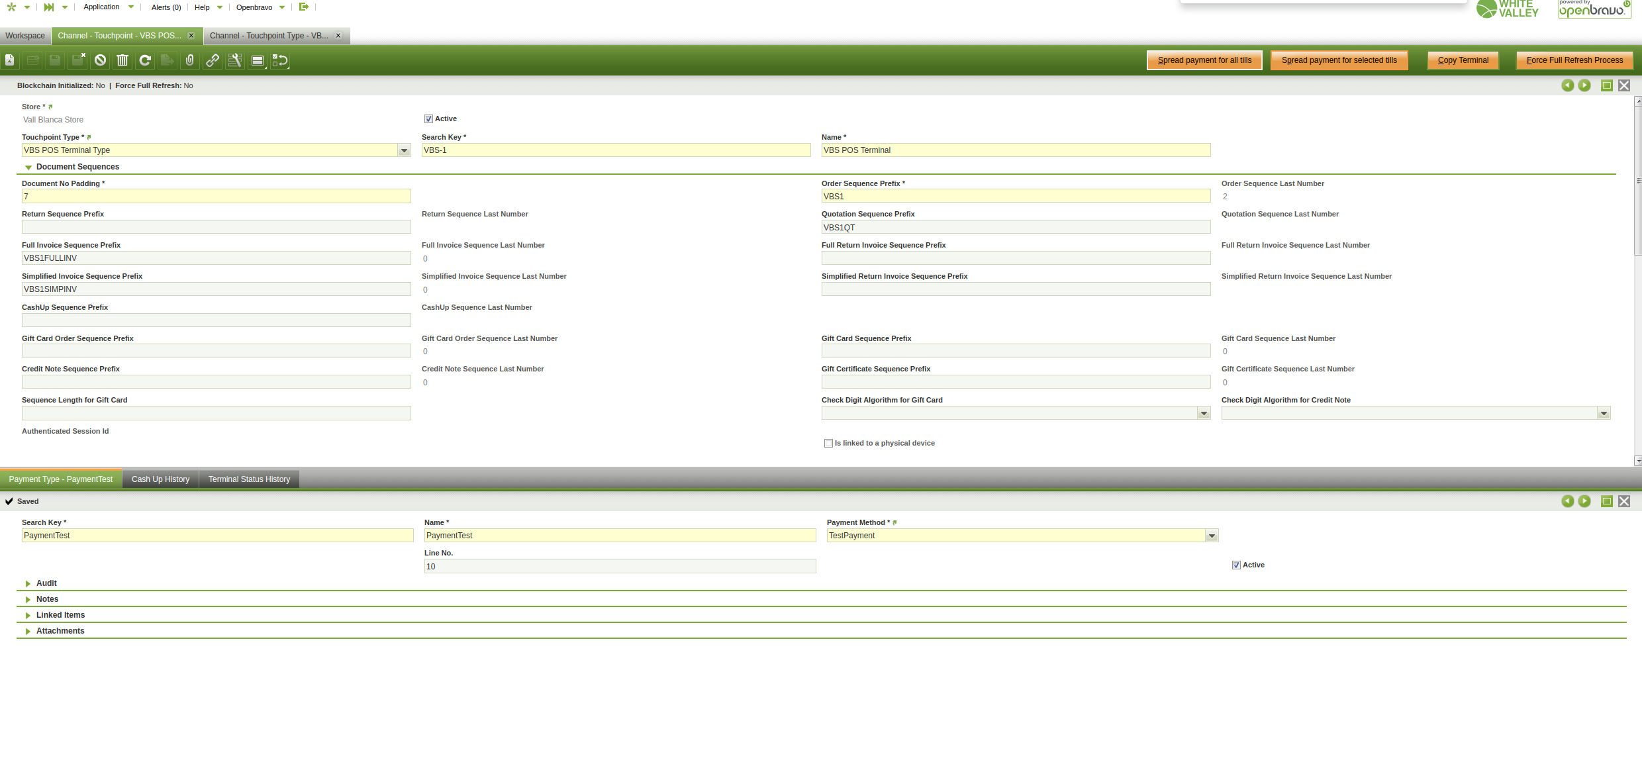Viewport: 1642px width, 766px height.
Task: Open the Payment Method dropdown arrow
Action: pos(1212,536)
